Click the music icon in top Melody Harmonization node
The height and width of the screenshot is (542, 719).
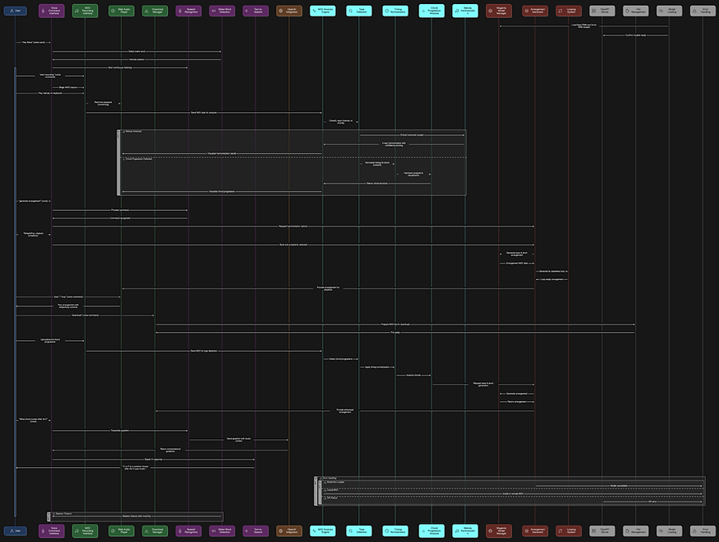coord(457,11)
